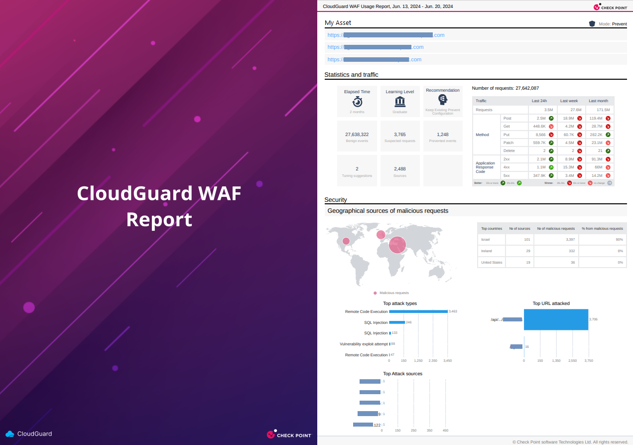
Task: Click the large pink bubble over the Middle East
Action: point(397,245)
